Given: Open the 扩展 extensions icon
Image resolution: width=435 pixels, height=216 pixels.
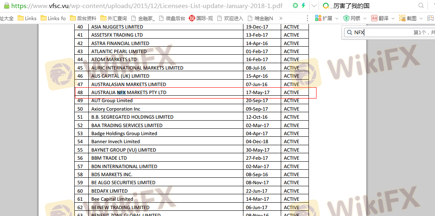Looking at the screenshot, I should (x=318, y=19).
